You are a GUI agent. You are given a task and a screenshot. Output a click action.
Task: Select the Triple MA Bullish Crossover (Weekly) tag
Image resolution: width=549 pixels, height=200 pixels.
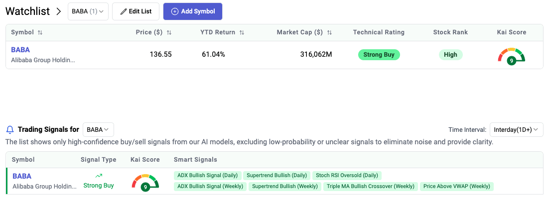click(370, 187)
